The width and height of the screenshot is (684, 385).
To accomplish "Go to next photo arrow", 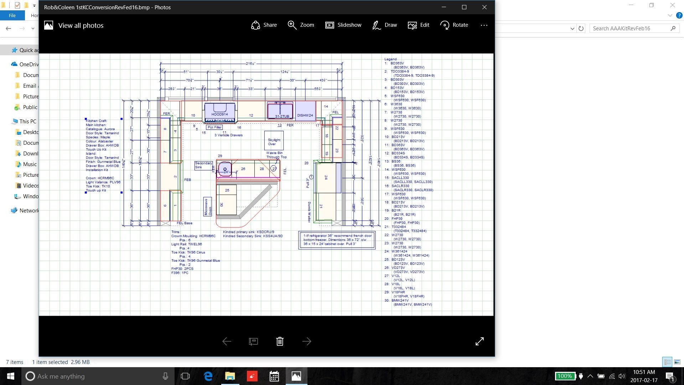I will click(306, 342).
